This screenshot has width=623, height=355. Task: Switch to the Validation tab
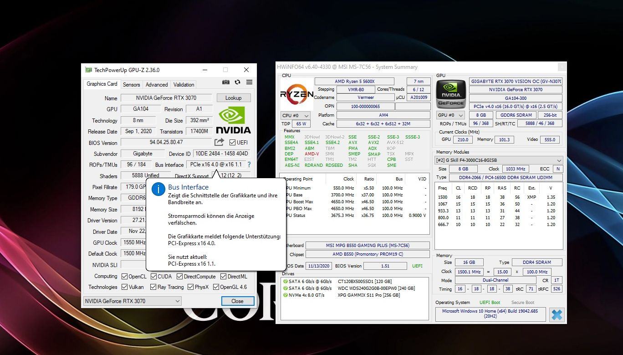click(184, 84)
